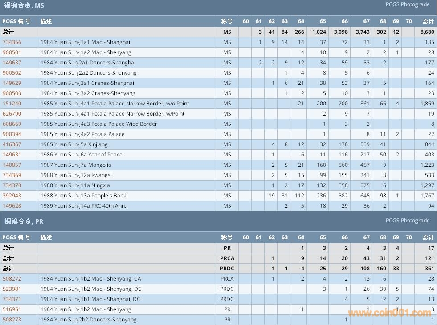Click the 1,869 total for Potala Palace
This screenshot has width=437, height=325.
427,104
